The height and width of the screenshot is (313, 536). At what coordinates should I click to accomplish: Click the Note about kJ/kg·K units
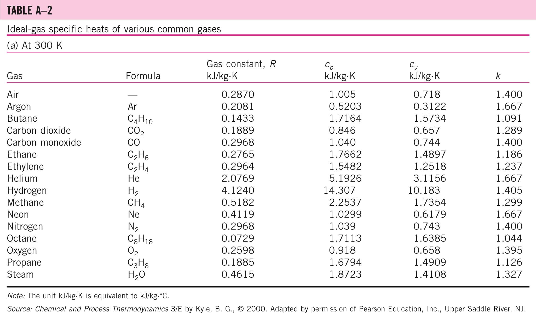click(88, 296)
